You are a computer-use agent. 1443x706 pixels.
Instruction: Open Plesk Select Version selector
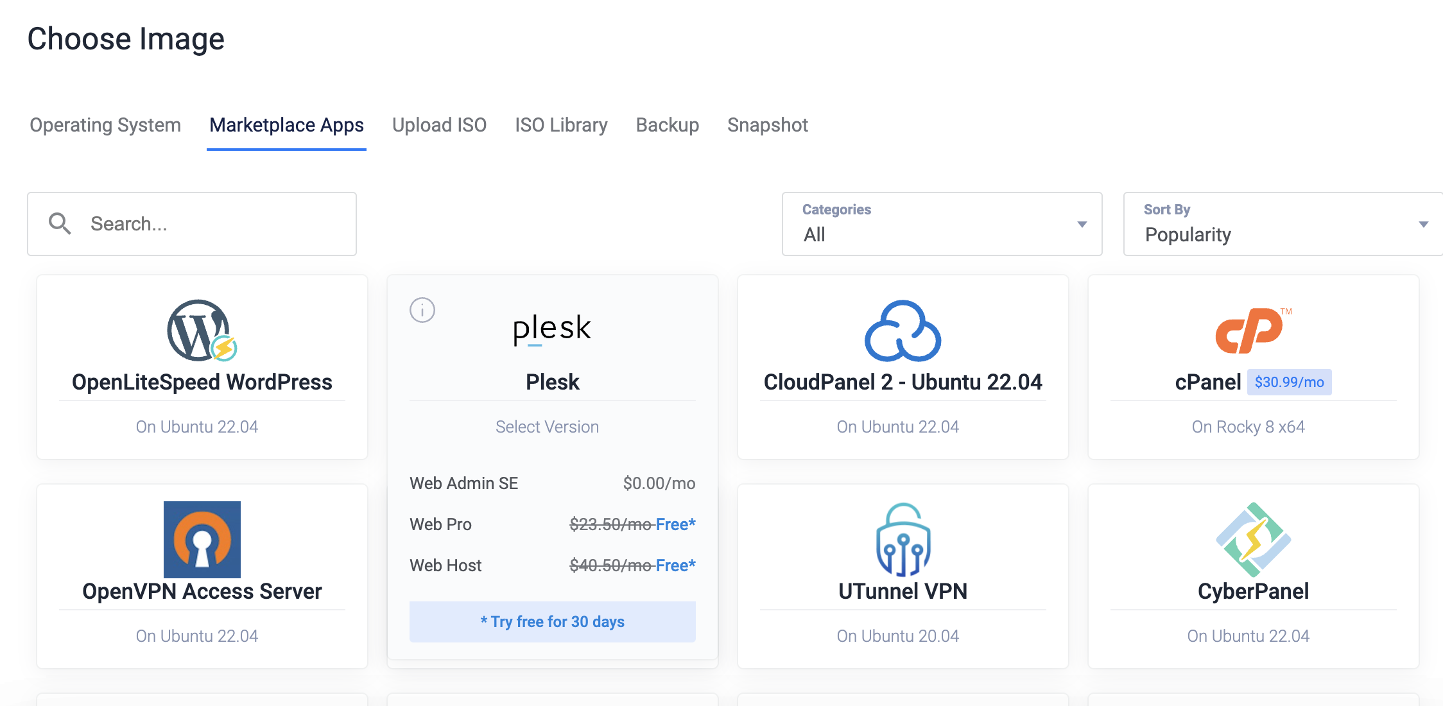[x=547, y=427]
